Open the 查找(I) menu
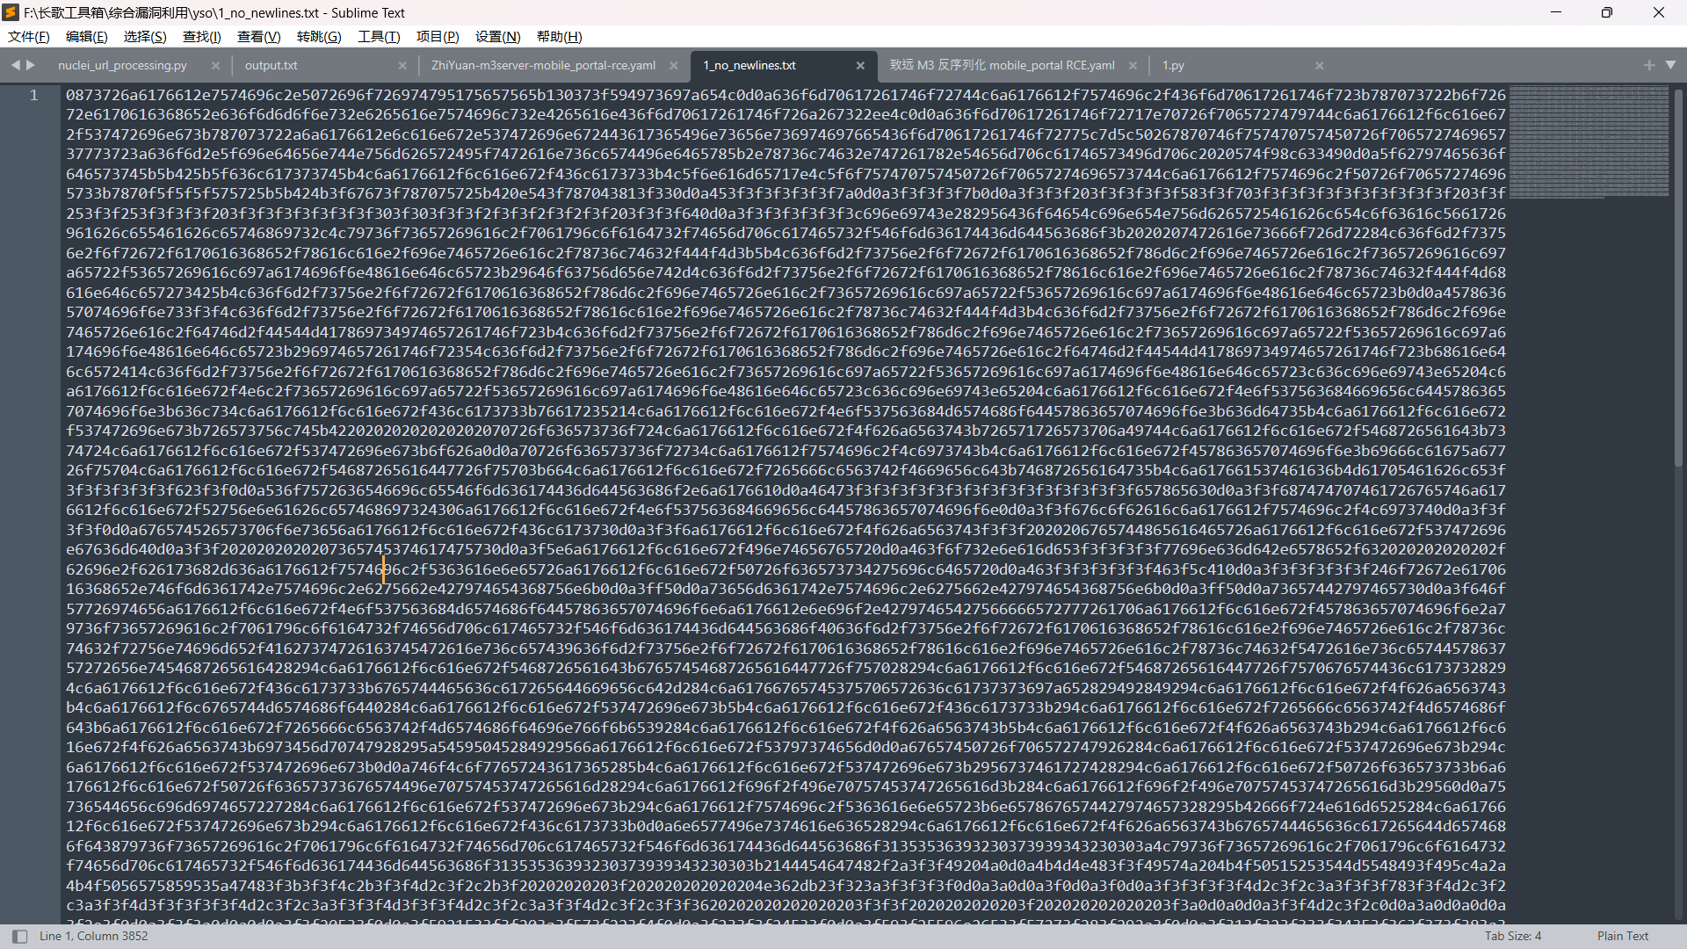This screenshot has height=949, width=1687. pyautogui.click(x=201, y=37)
